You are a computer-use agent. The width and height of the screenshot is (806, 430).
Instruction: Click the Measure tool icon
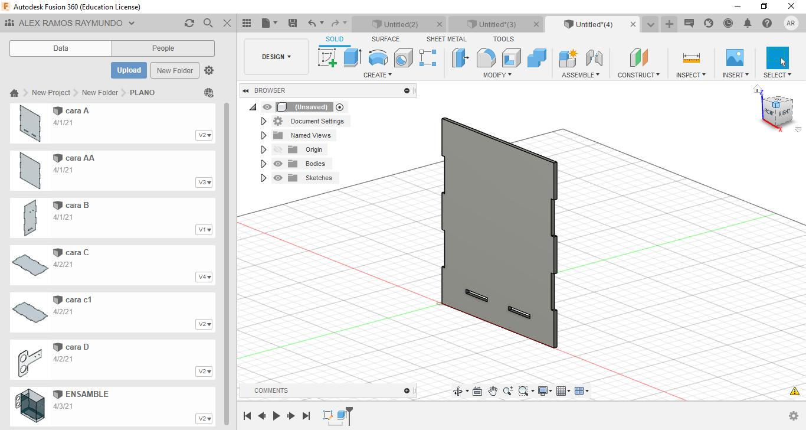[x=691, y=58]
